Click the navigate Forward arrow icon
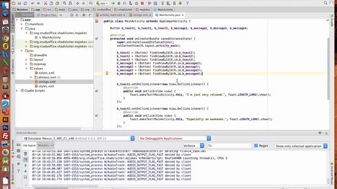This screenshot has width=337, height=189. [83, 3]
